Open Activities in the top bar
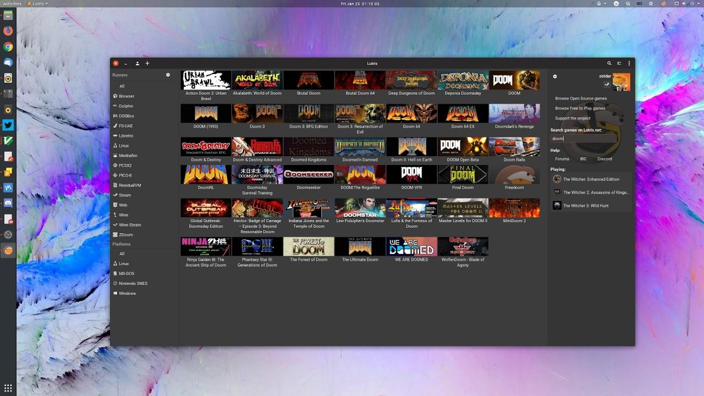 tap(12, 3)
